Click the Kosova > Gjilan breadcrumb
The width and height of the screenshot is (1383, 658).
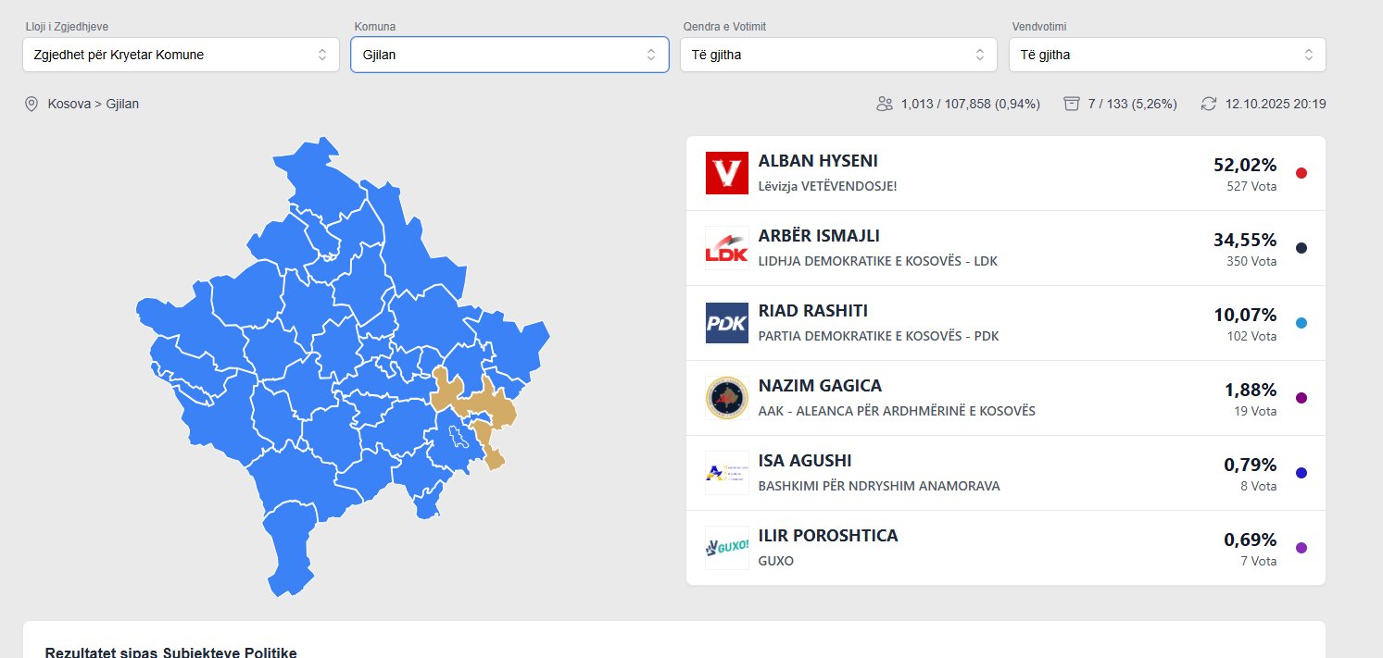(94, 104)
